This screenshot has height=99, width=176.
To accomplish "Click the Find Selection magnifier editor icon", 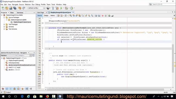I will click(x=71, y=16).
